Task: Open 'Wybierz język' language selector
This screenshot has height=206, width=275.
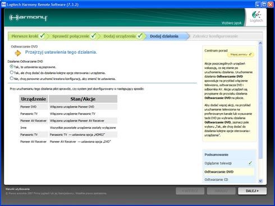Action: [x=231, y=23]
